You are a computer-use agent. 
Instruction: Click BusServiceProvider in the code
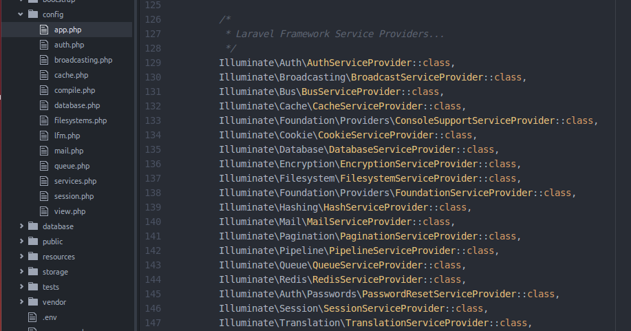pyautogui.click(x=351, y=92)
